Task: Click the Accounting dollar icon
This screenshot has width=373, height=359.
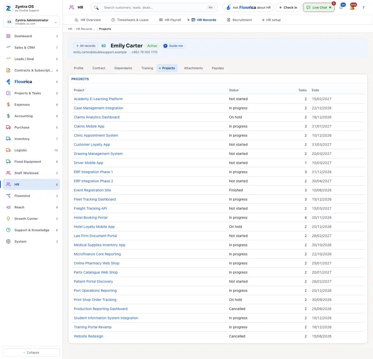Action: (x=8, y=116)
